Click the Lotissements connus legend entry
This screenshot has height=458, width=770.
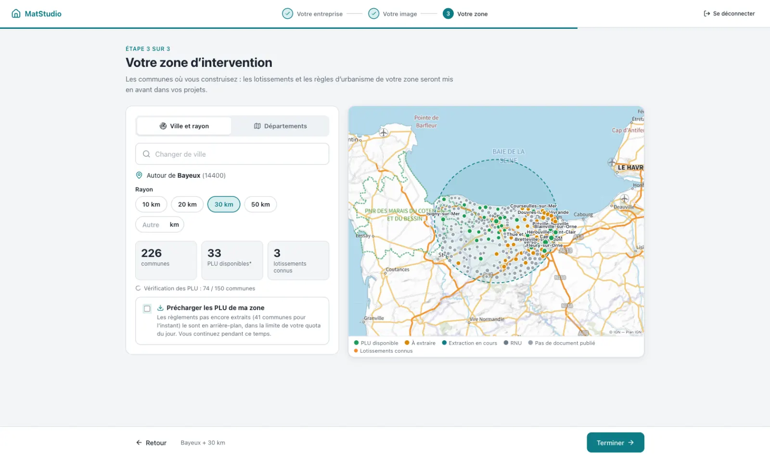point(383,351)
